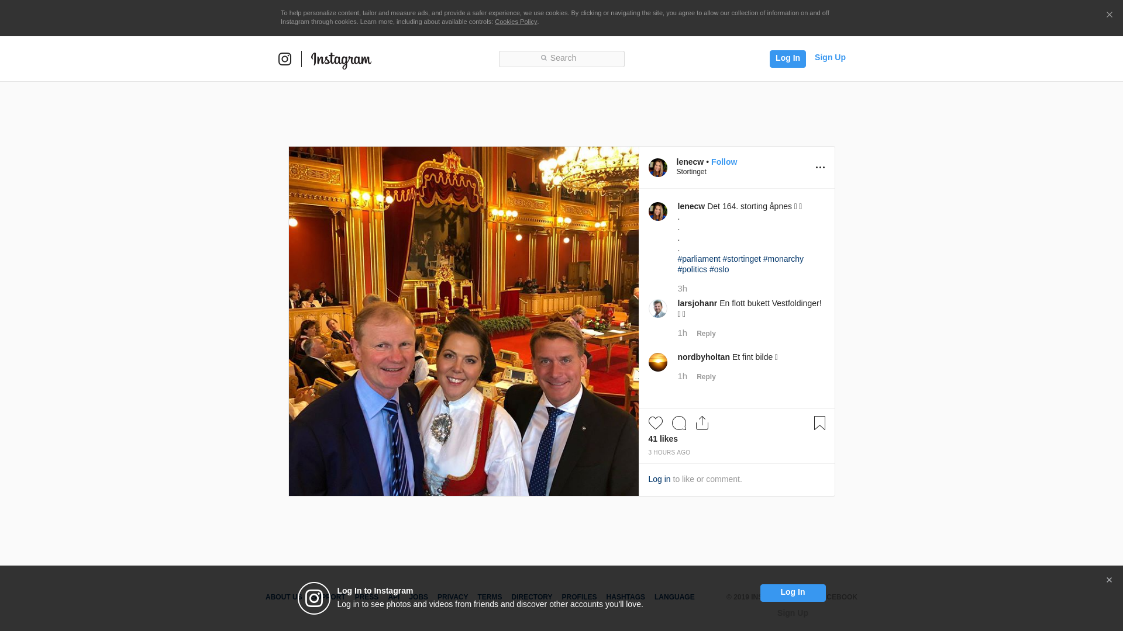The width and height of the screenshot is (1123, 631).
Task: Open the LANGUAGE footer selector
Action: tap(674, 597)
